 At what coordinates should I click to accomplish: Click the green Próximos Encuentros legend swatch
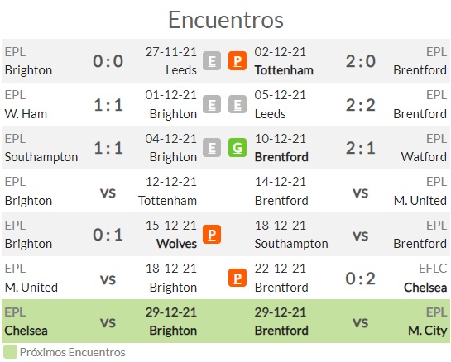coord(10,352)
